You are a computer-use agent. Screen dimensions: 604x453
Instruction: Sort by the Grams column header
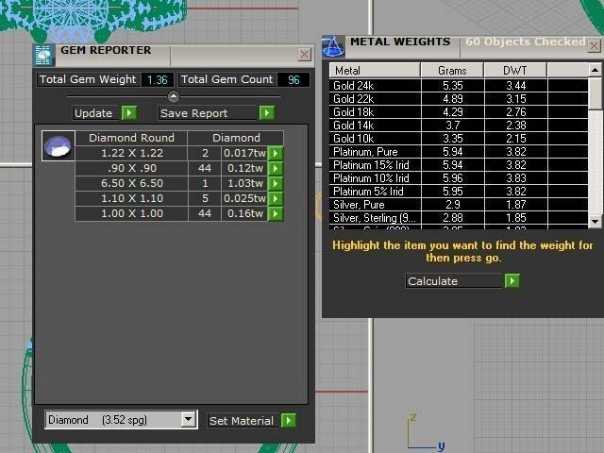[452, 71]
